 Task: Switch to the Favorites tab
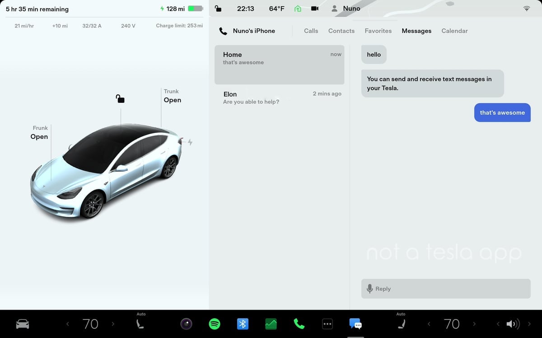pyautogui.click(x=378, y=31)
